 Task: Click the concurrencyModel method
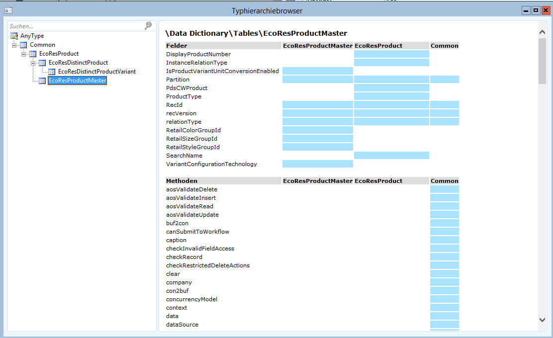pyautogui.click(x=191, y=300)
